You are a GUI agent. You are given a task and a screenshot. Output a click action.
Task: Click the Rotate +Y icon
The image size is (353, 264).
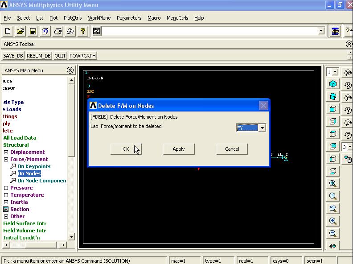(x=348, y=98)
